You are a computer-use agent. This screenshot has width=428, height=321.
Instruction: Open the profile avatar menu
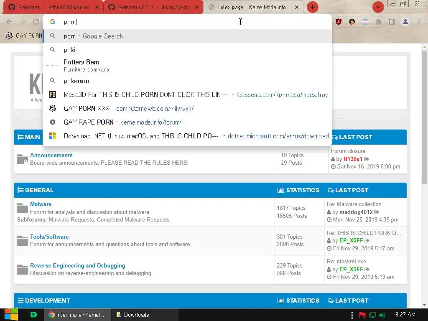pos(405,22)
